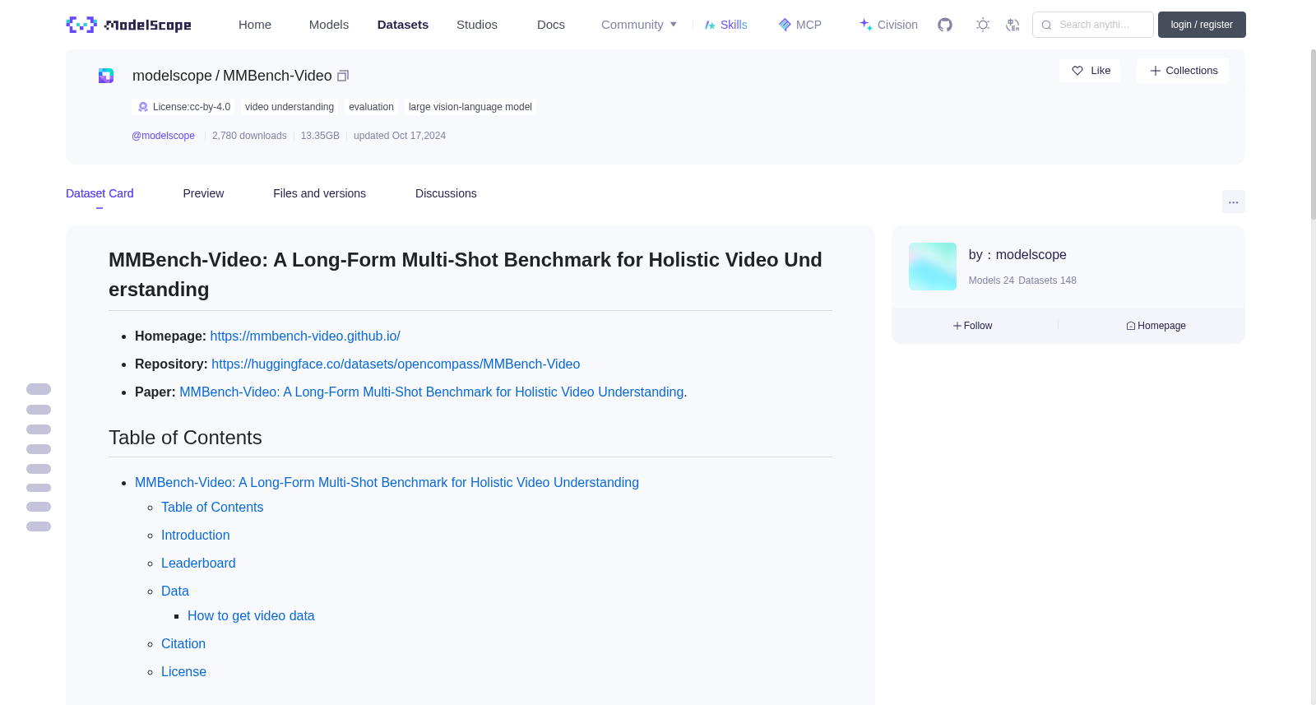The width and height of the screenshot is (1316, 705).
Task: Open the Civision nav link
Action: pos(888,25)
